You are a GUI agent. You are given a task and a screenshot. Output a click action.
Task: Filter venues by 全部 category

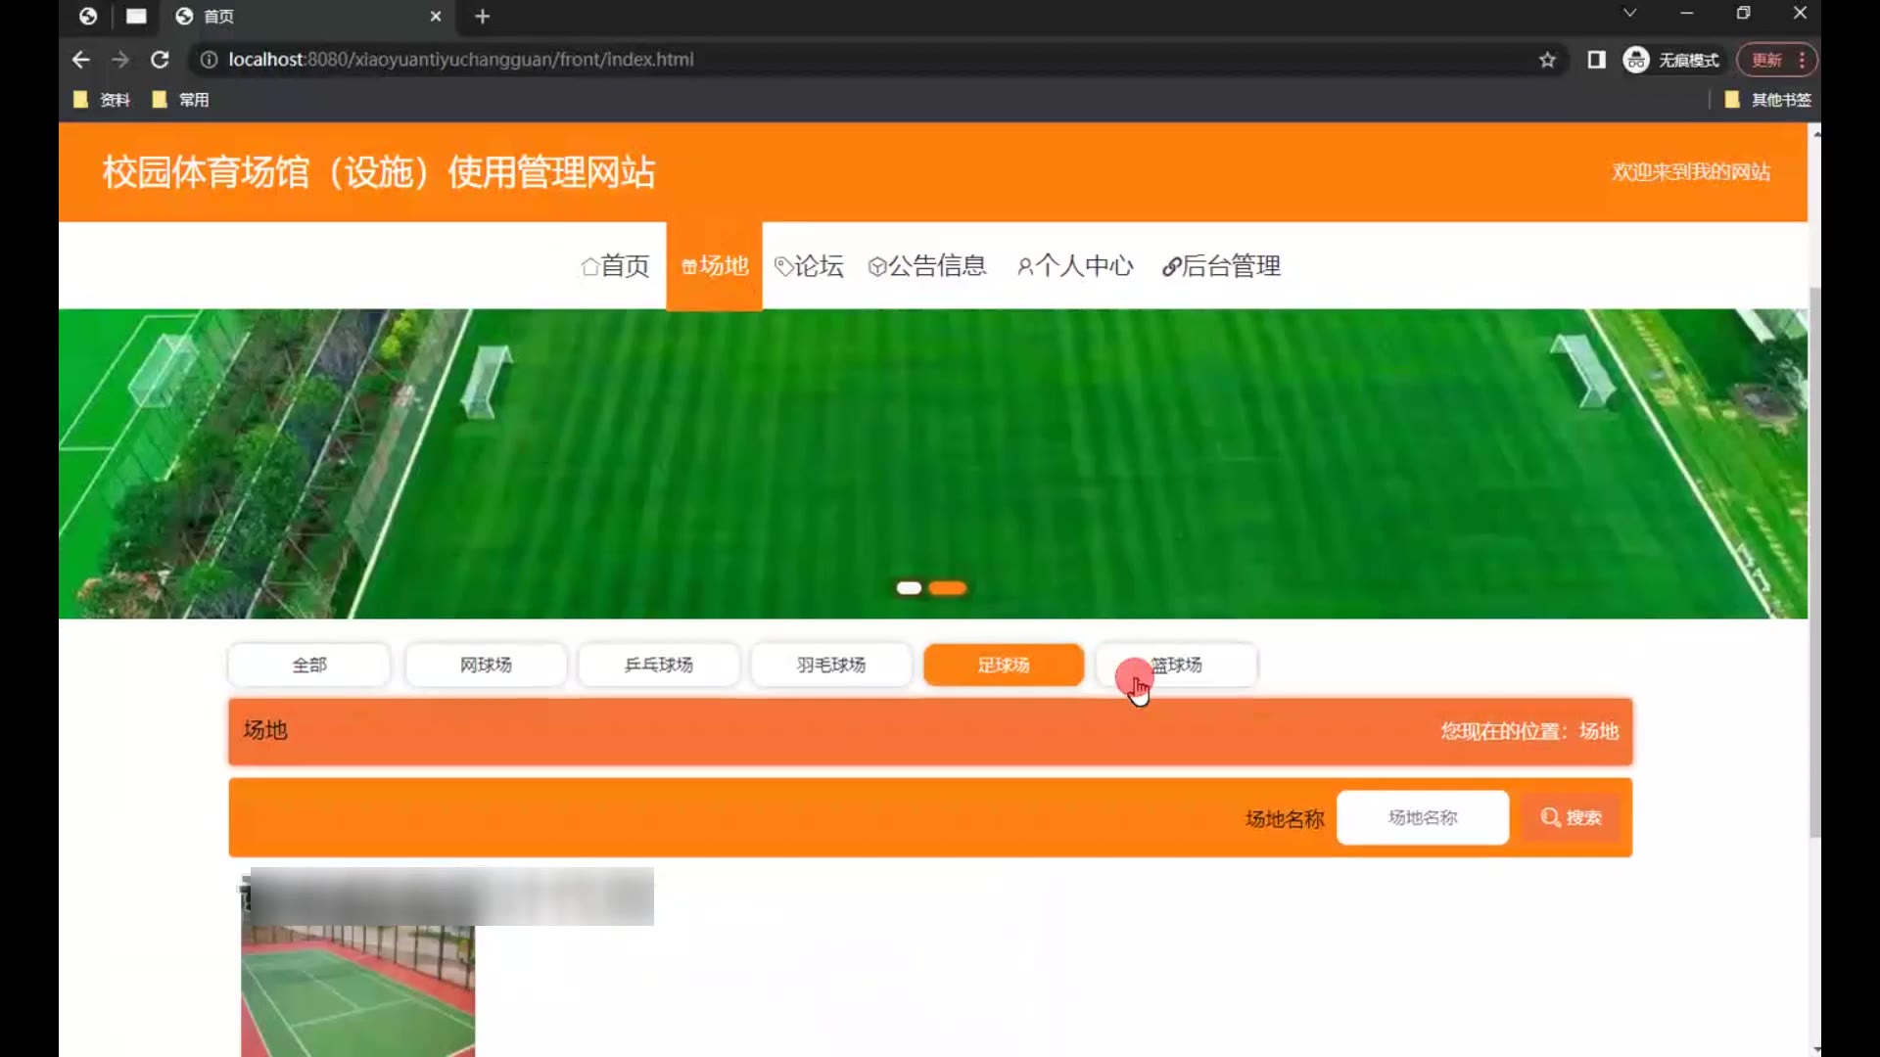[309, 665]
